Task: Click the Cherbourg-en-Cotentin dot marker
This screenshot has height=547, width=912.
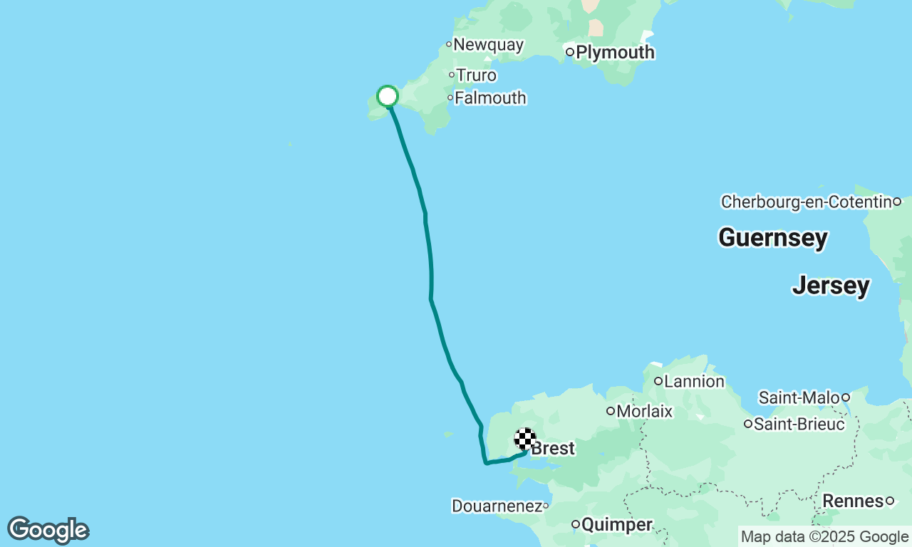Action: pos(898,202)
